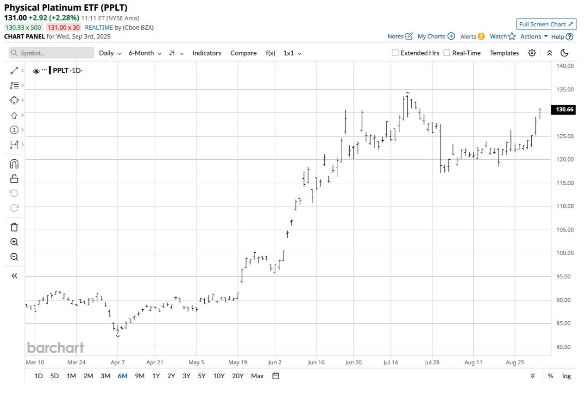Open the bar type dropdown
Screen dimensions: 585x400
click(176, 53)
